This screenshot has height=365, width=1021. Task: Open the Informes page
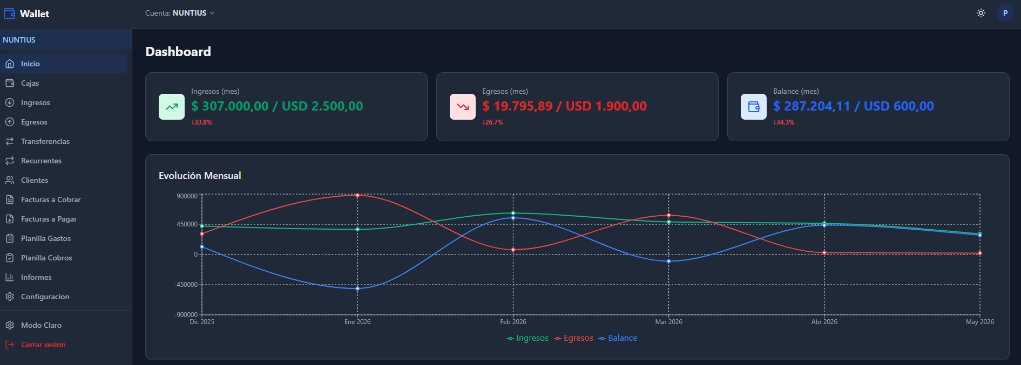[64, 277]
